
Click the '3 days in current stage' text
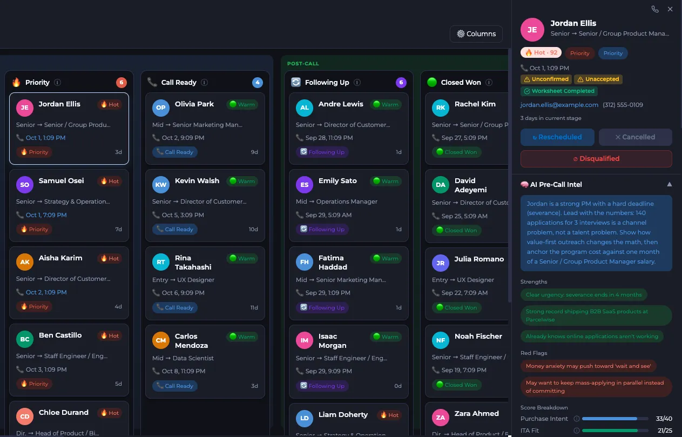tap(551, 118)
